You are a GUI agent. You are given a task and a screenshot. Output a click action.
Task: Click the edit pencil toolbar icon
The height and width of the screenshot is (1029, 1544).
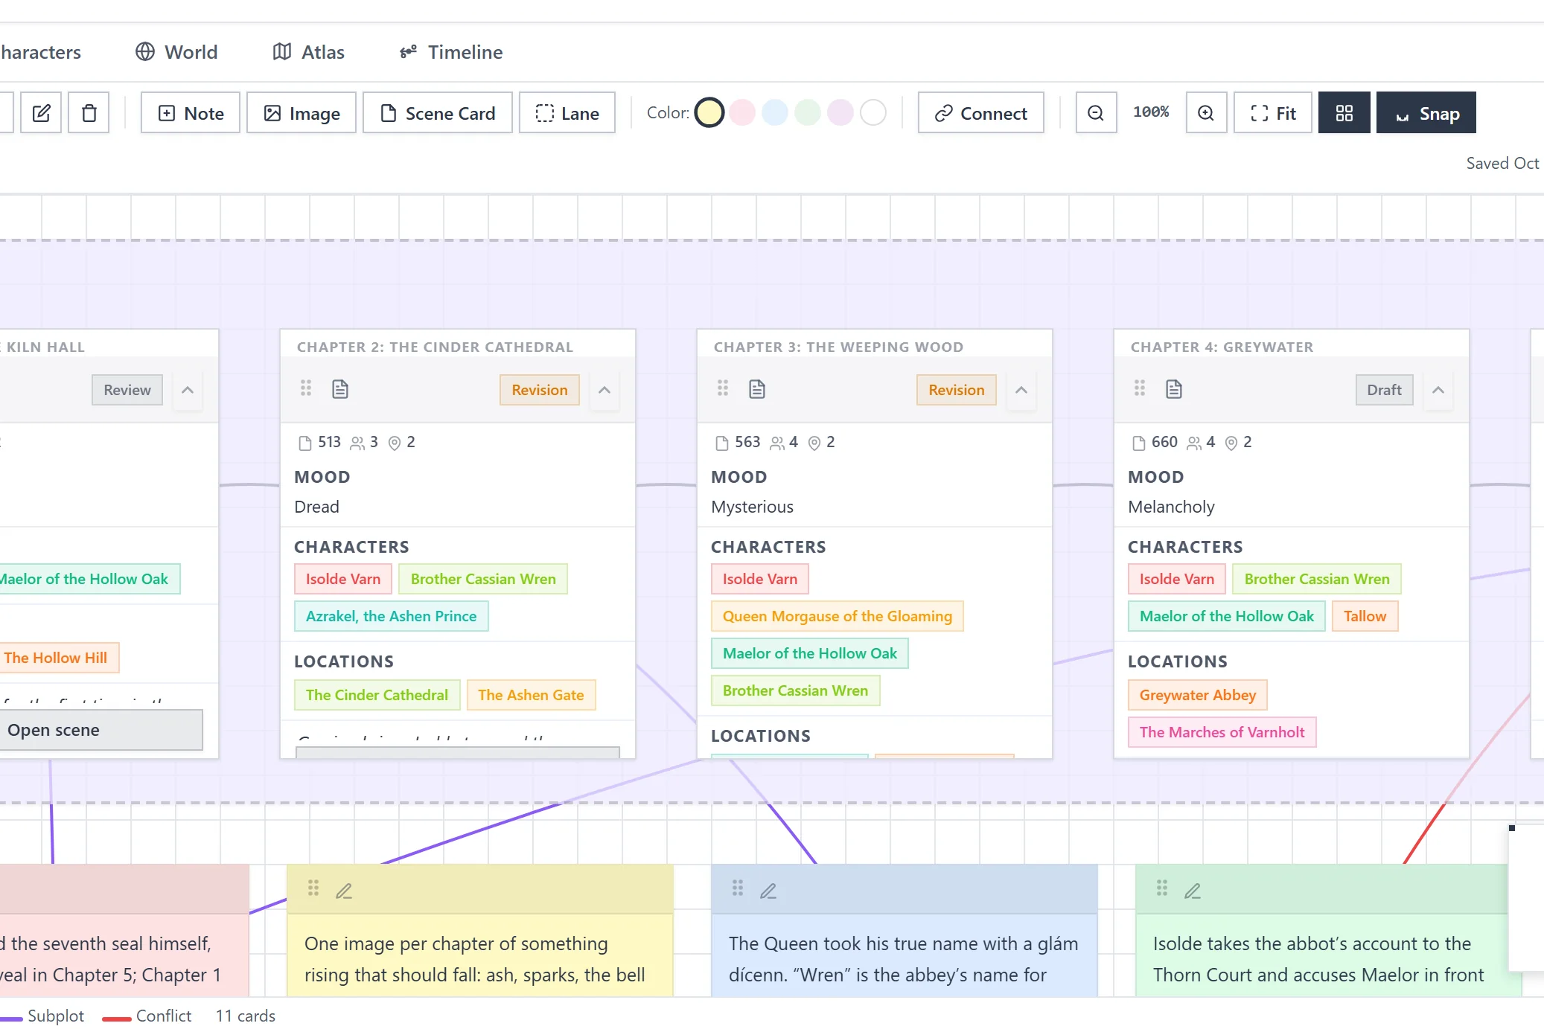[x=41, y=113]
